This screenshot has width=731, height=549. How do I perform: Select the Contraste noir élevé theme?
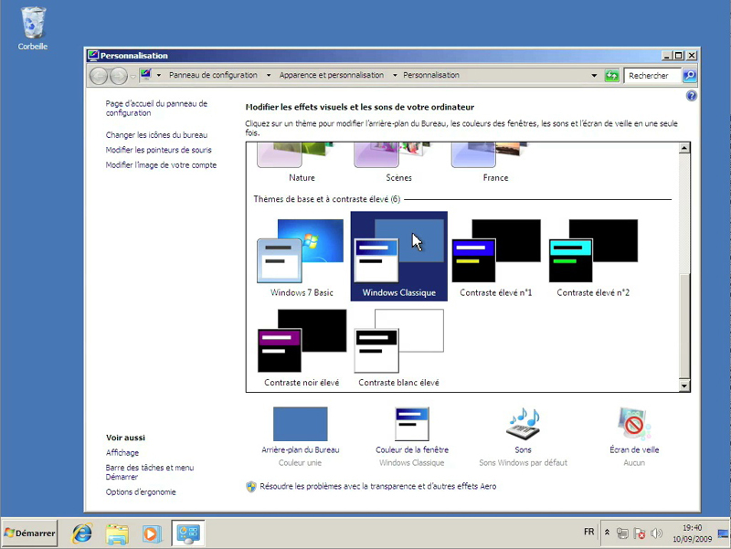point(302,347)
